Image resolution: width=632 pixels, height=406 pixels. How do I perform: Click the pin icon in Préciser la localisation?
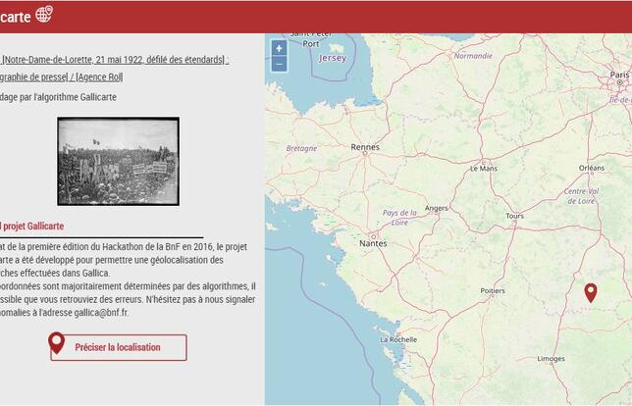(x=57, y=344)
